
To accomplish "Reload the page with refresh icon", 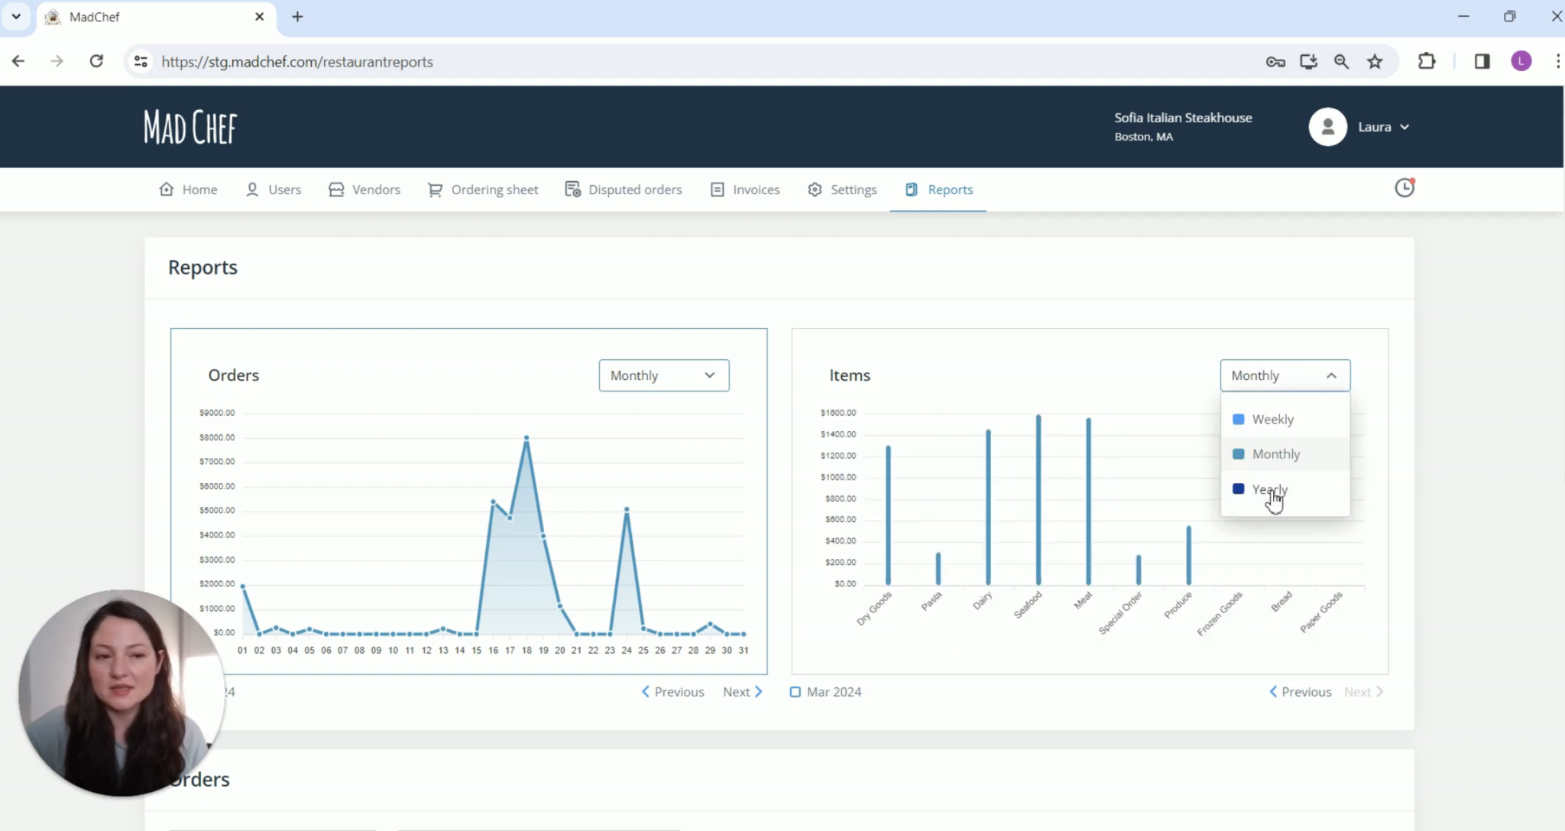I will (x=96, y=61).
